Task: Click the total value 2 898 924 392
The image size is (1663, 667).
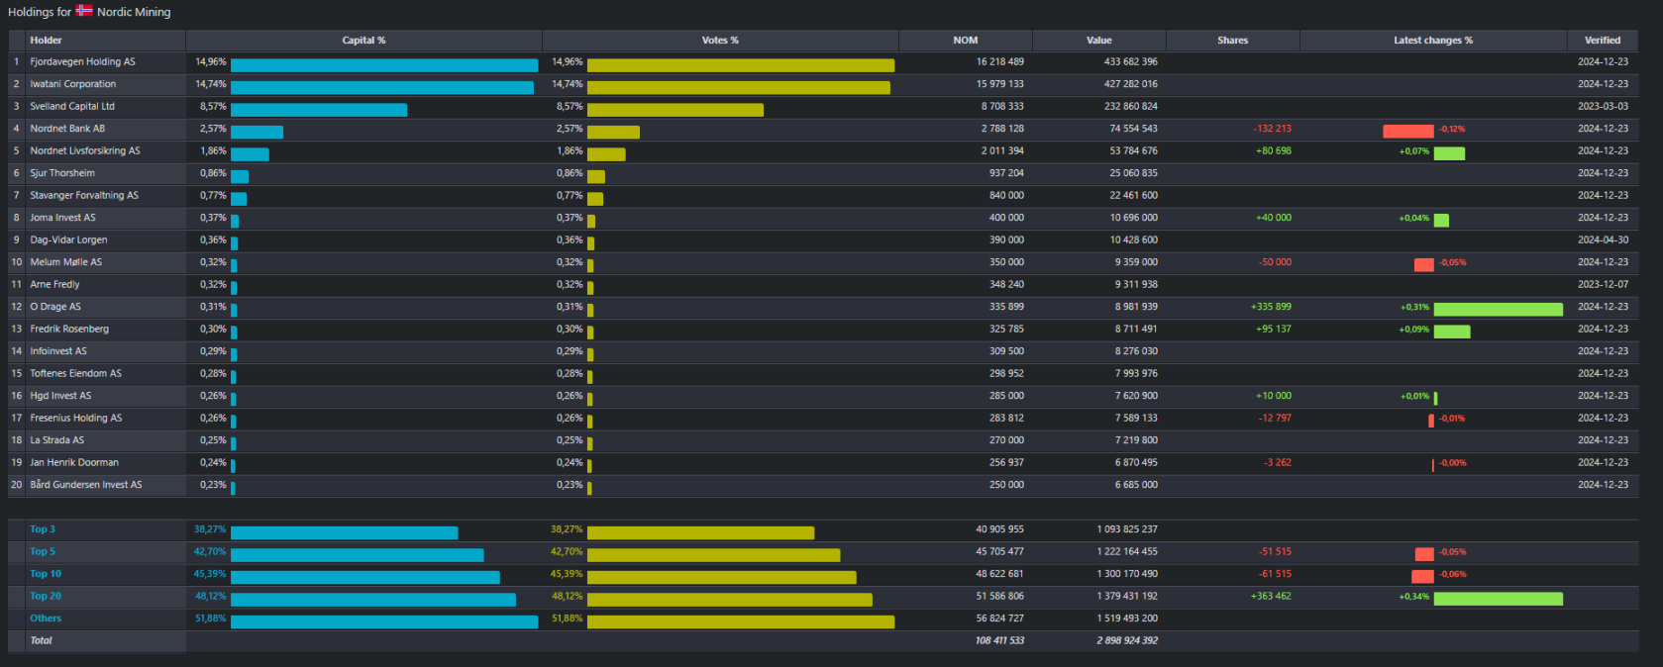Action: coord(1127,640)
